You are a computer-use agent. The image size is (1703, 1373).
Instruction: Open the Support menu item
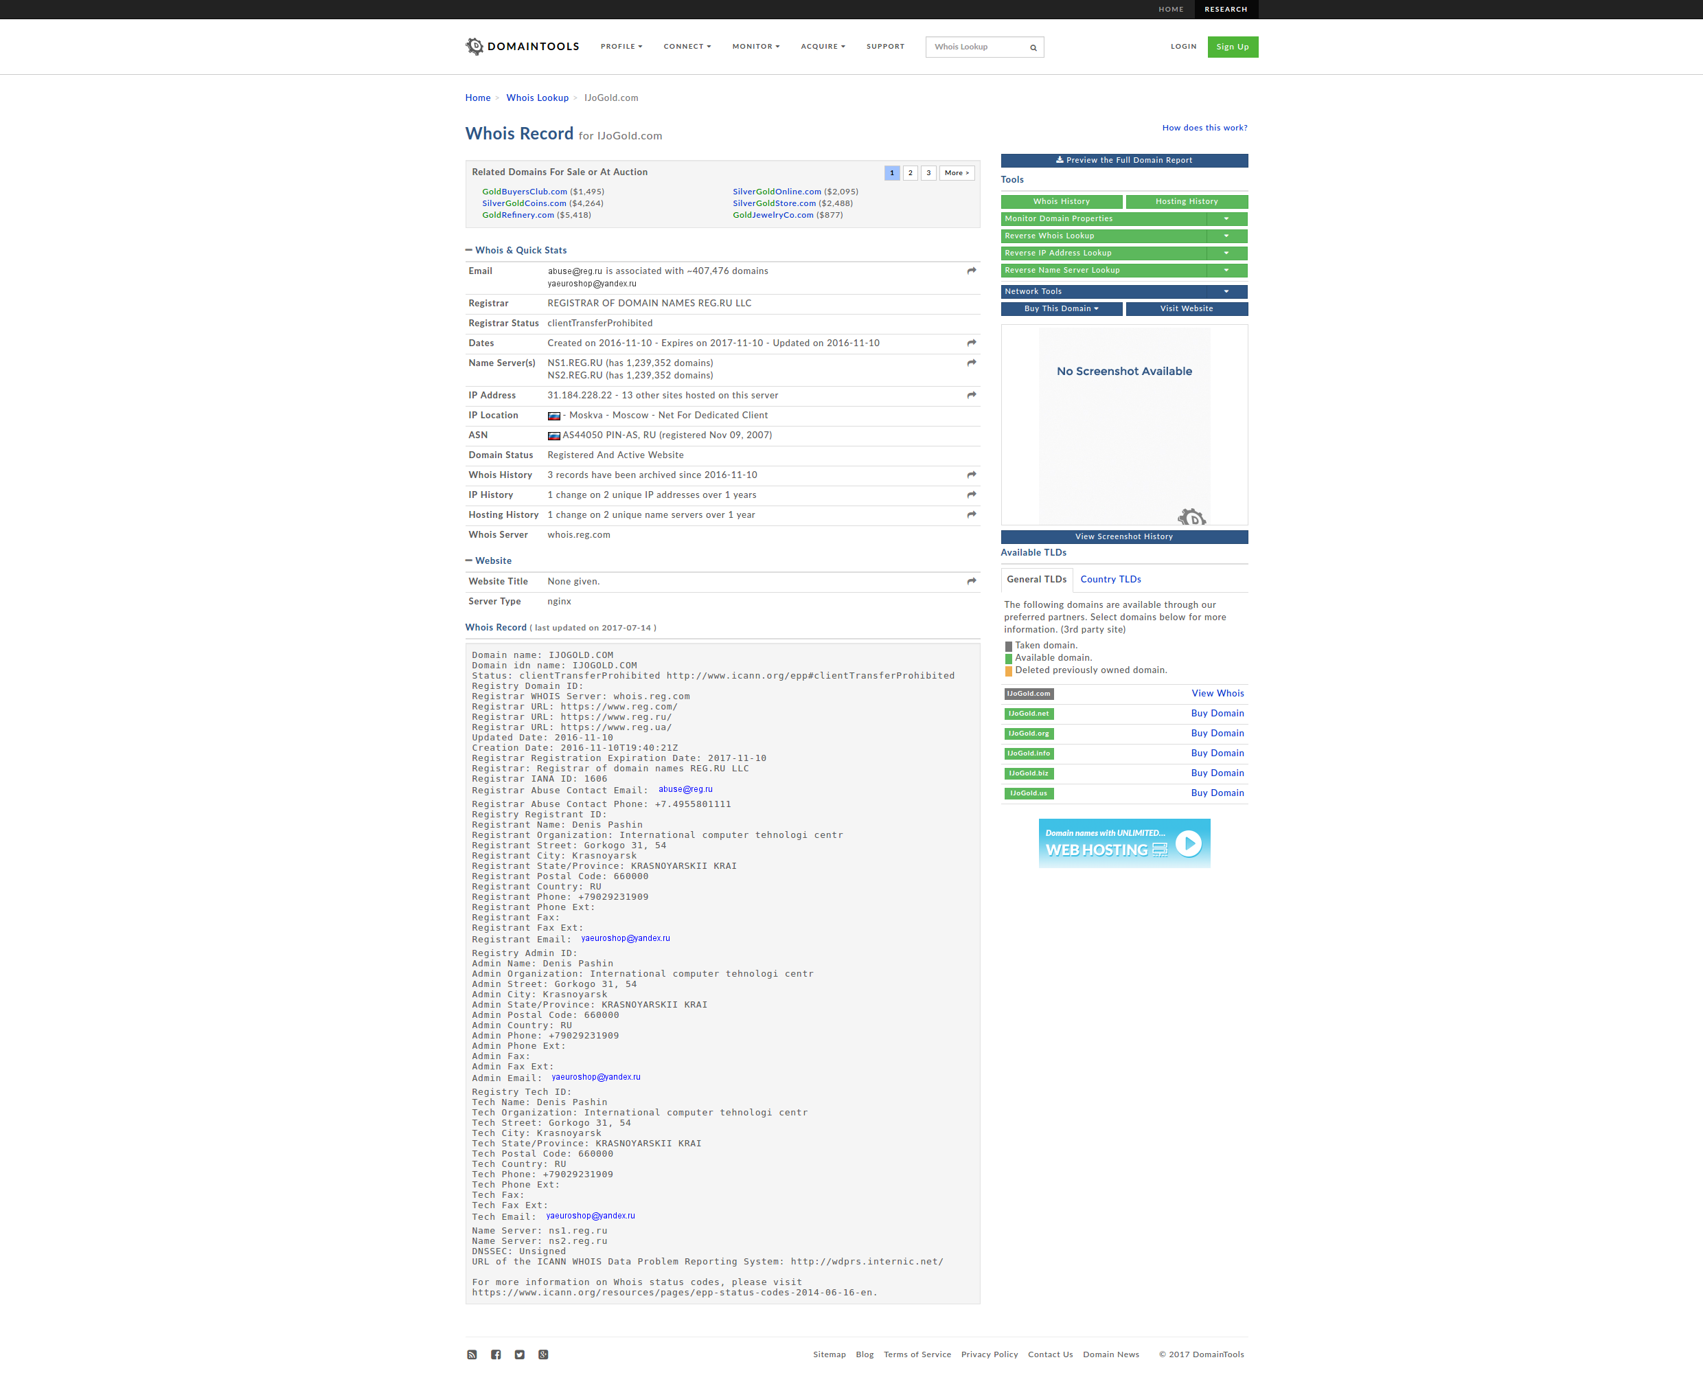point(884,47)
